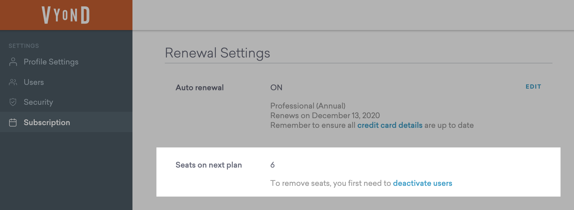Click the Seats on next plan label
574x210 pixels.
pyautogui.click(x=209, y=165)
